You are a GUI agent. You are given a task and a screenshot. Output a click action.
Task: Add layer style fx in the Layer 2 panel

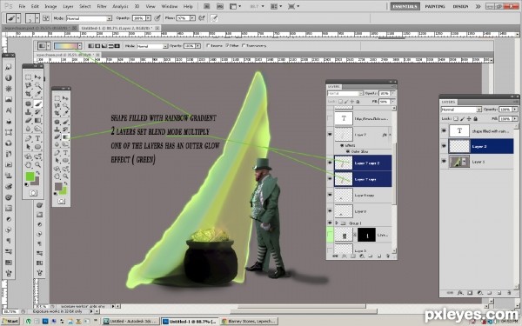tap(460, 293)
